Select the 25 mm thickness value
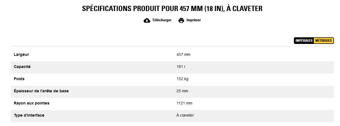340x126 pixels. pos(182,91)
